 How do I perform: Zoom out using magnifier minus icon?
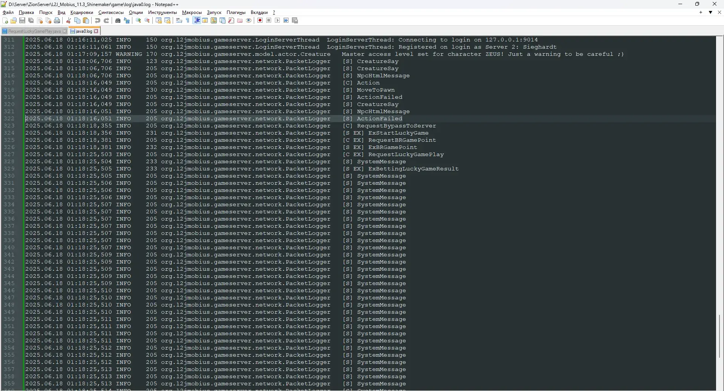147,20
